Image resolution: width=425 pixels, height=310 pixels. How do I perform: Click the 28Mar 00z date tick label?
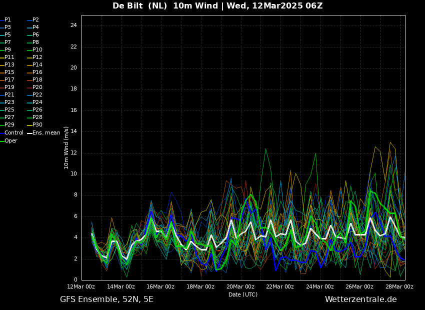(399, 286)
